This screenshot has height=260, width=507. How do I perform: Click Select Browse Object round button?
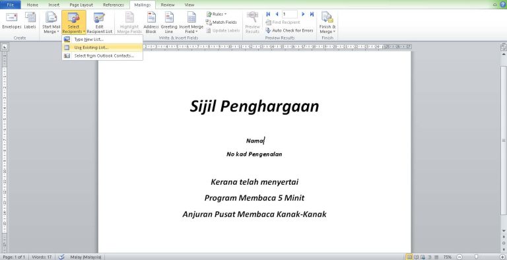[x=504, y=243]
